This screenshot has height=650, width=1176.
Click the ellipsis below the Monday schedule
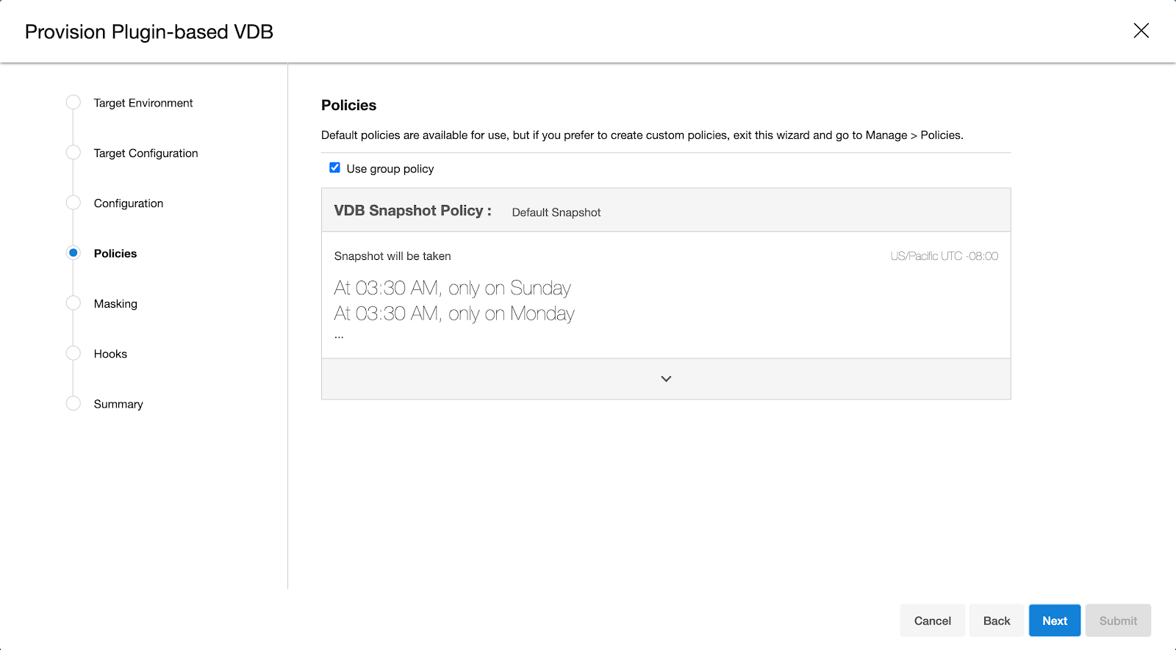coord(339,336)
